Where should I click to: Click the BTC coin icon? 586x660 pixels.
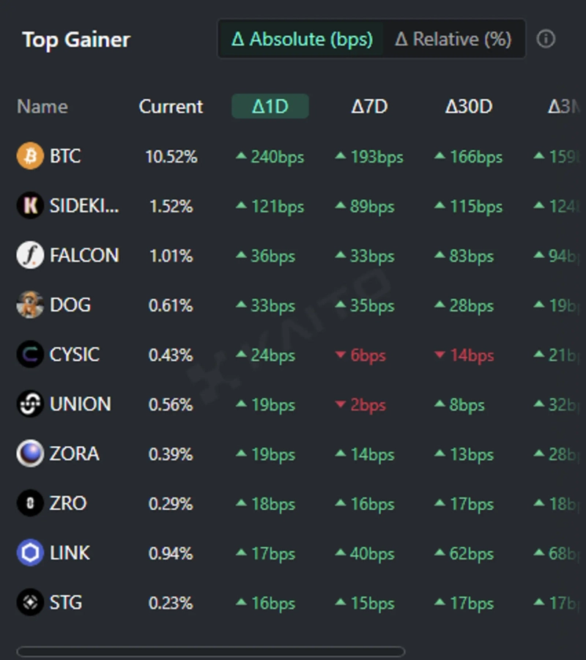[30, 156]
